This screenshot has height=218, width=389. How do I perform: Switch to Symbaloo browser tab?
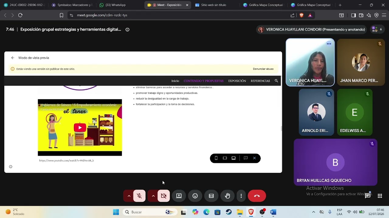(72, 5)
